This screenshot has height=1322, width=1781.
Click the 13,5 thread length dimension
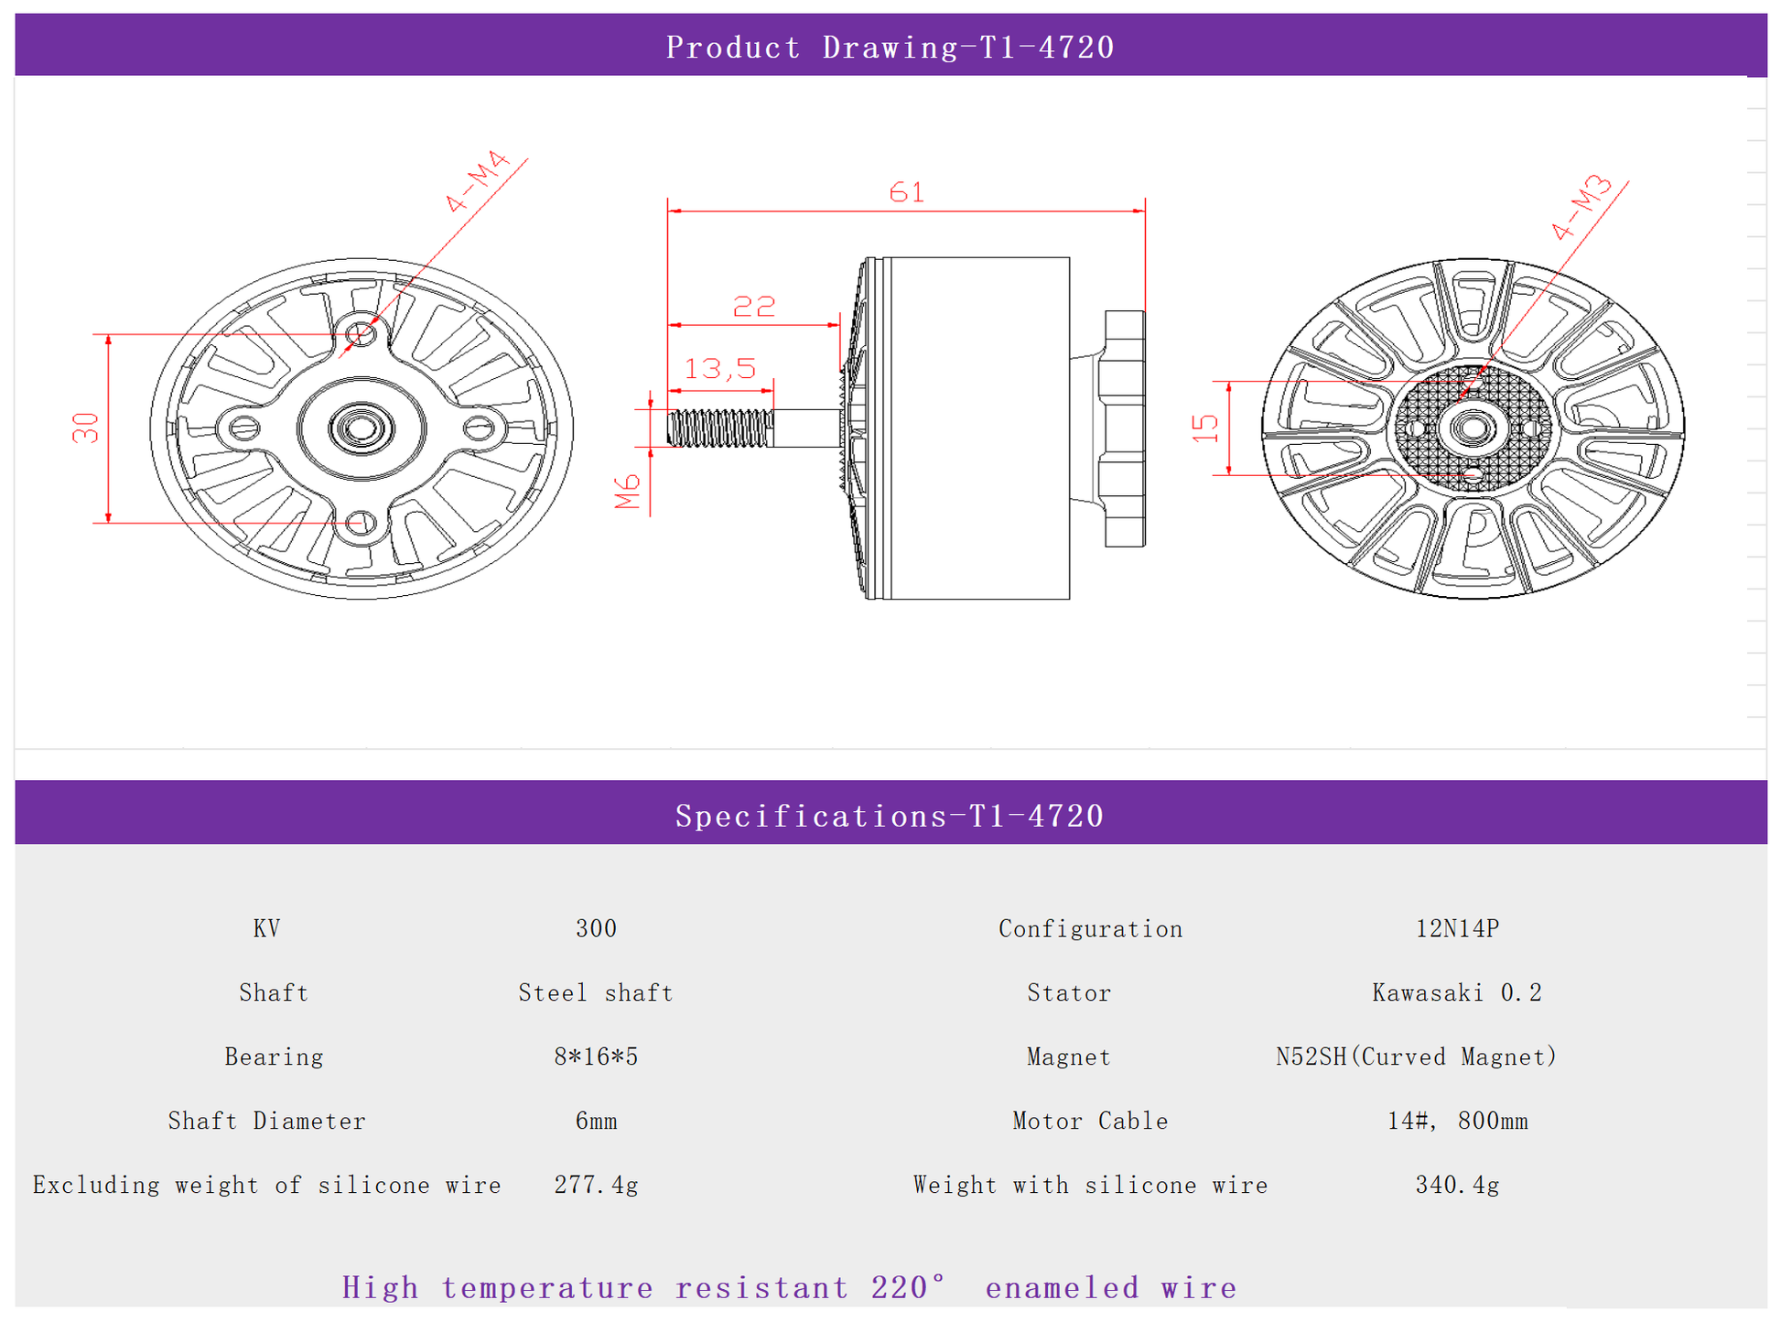coord(720,369)
